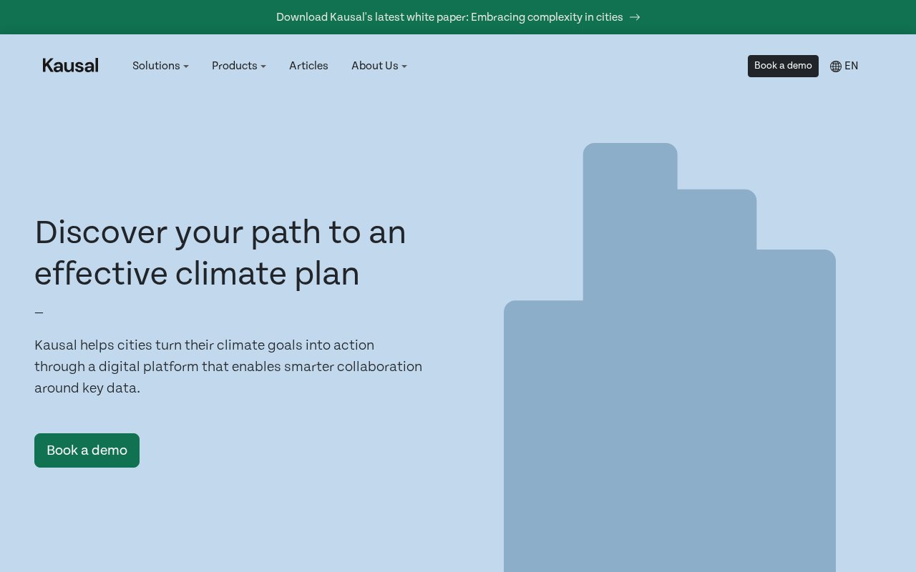Click the Kausal logo
The image size is (916, 572).
70,66
